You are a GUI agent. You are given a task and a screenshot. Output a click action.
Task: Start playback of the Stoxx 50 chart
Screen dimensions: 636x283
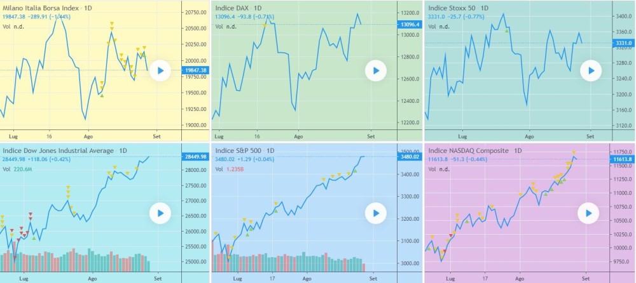click(x=589, y=70)
